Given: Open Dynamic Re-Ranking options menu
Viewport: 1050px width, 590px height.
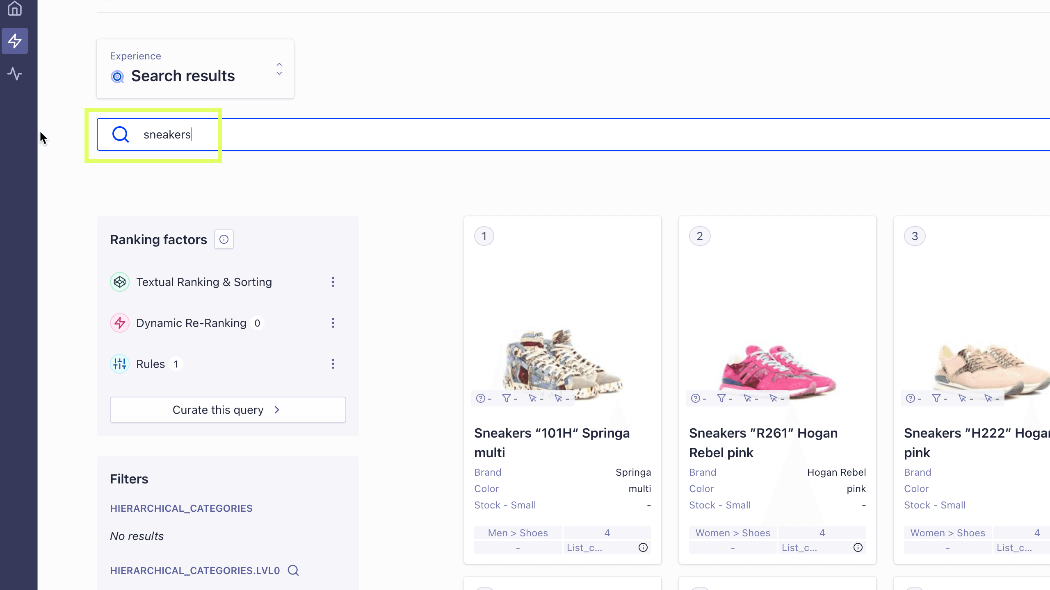Looking at the screenshot, I should point(333,323).
